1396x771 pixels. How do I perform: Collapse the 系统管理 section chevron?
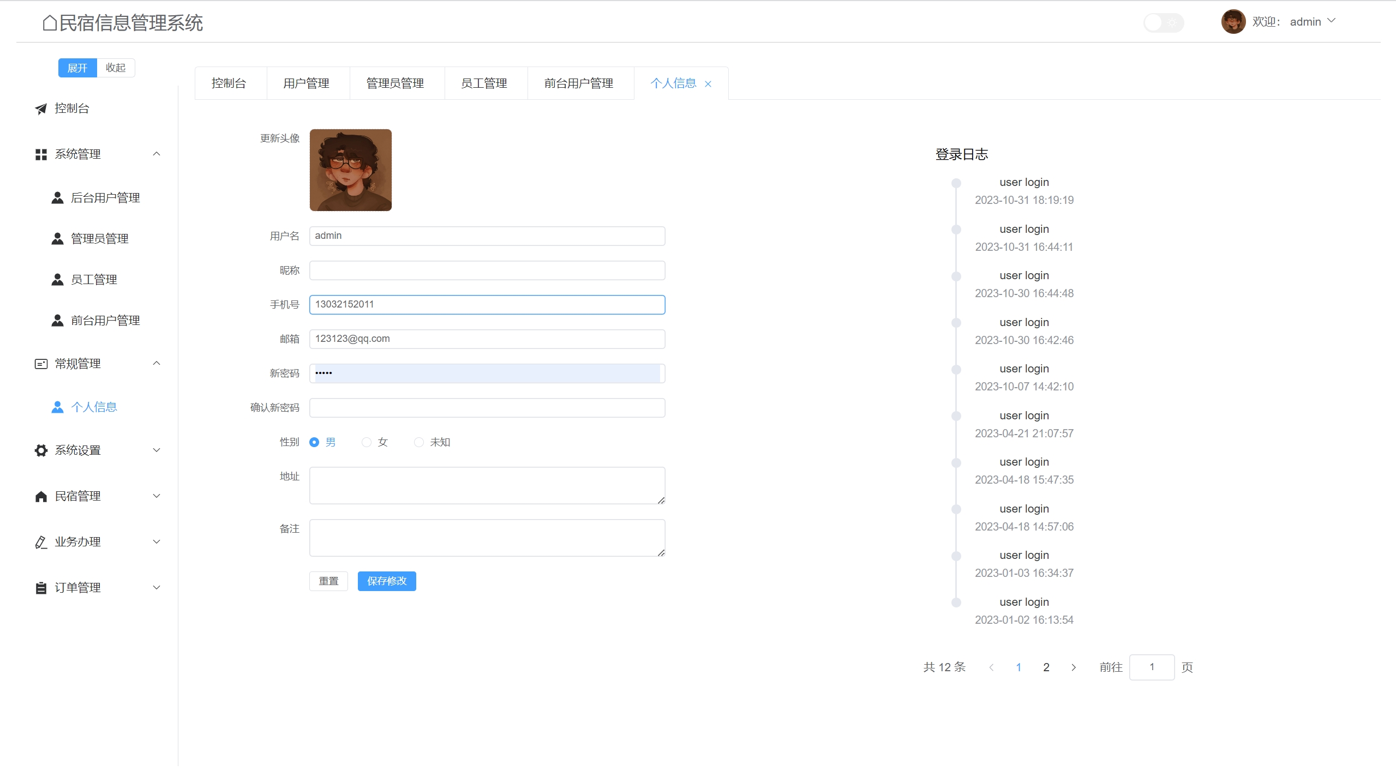[157, 154]
